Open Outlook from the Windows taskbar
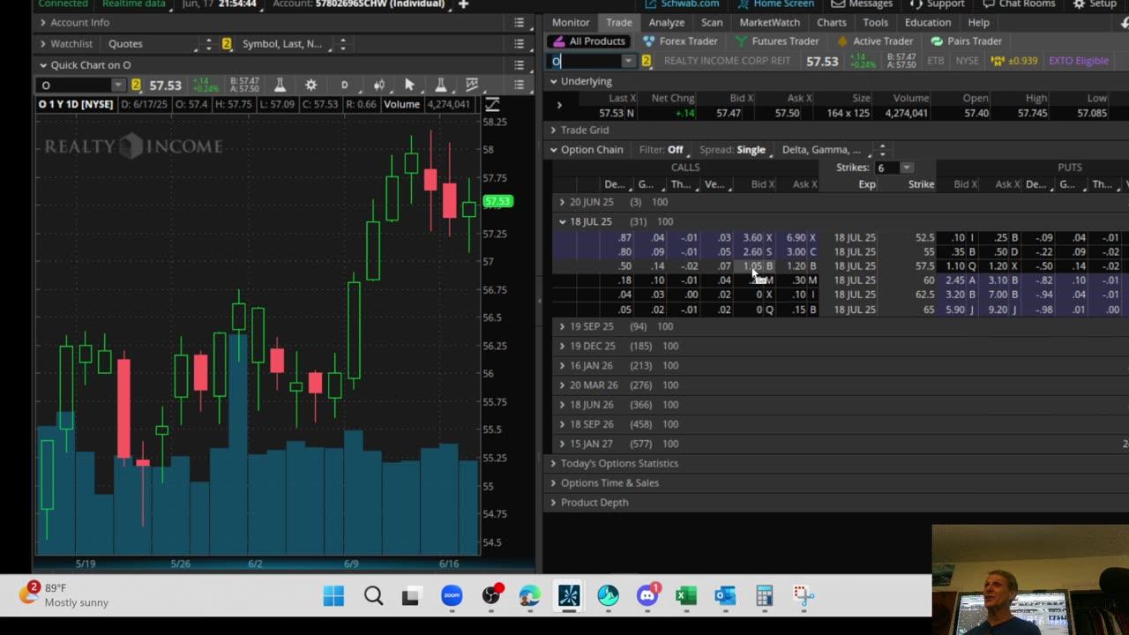 tap(725, 596)
